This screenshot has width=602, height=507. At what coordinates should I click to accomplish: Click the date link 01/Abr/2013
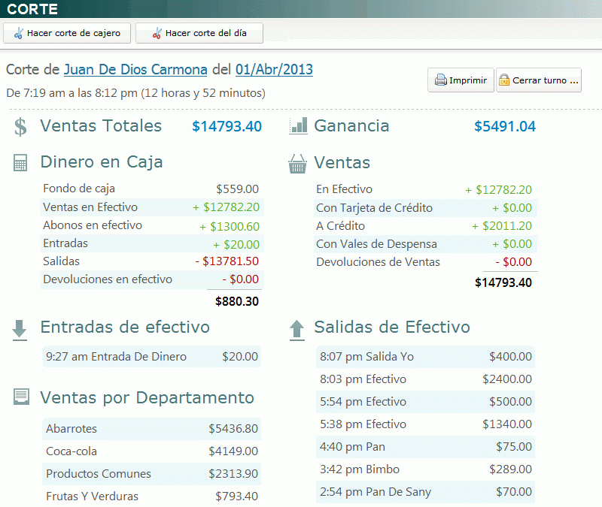(x=274, y=69)
